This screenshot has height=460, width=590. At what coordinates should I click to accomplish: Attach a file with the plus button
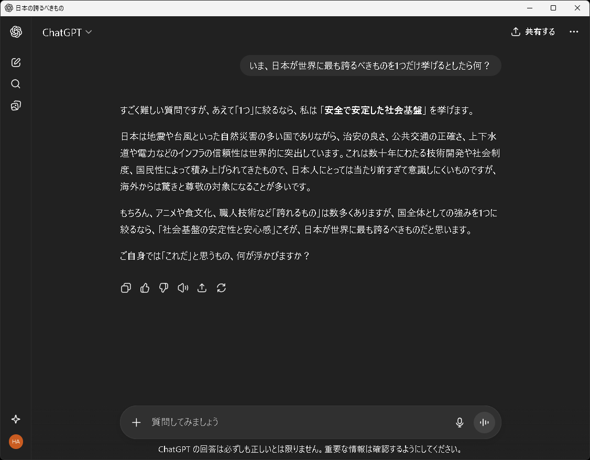[136, 422]
